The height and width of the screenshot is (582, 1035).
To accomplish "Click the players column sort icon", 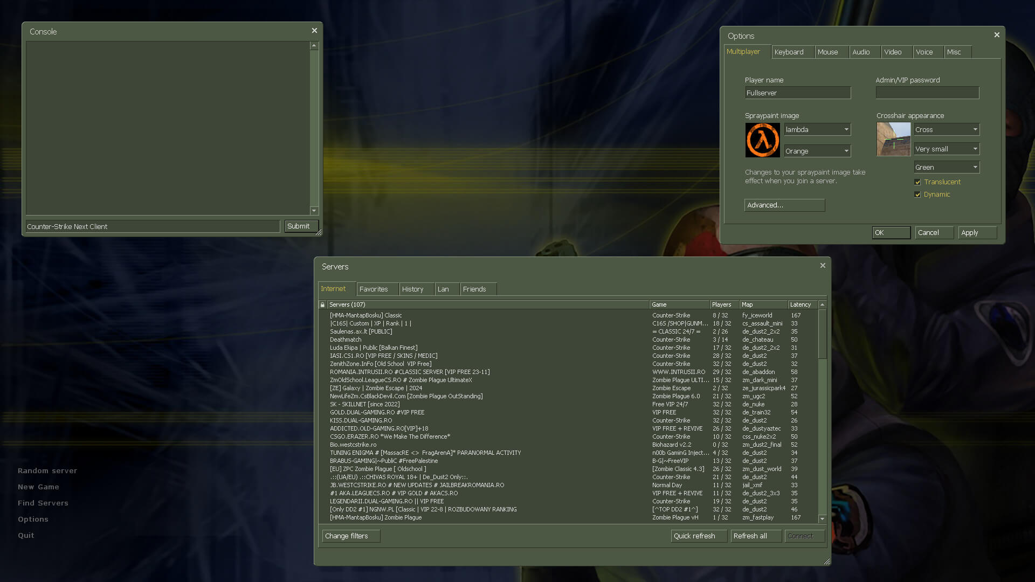I will point(721,304).
